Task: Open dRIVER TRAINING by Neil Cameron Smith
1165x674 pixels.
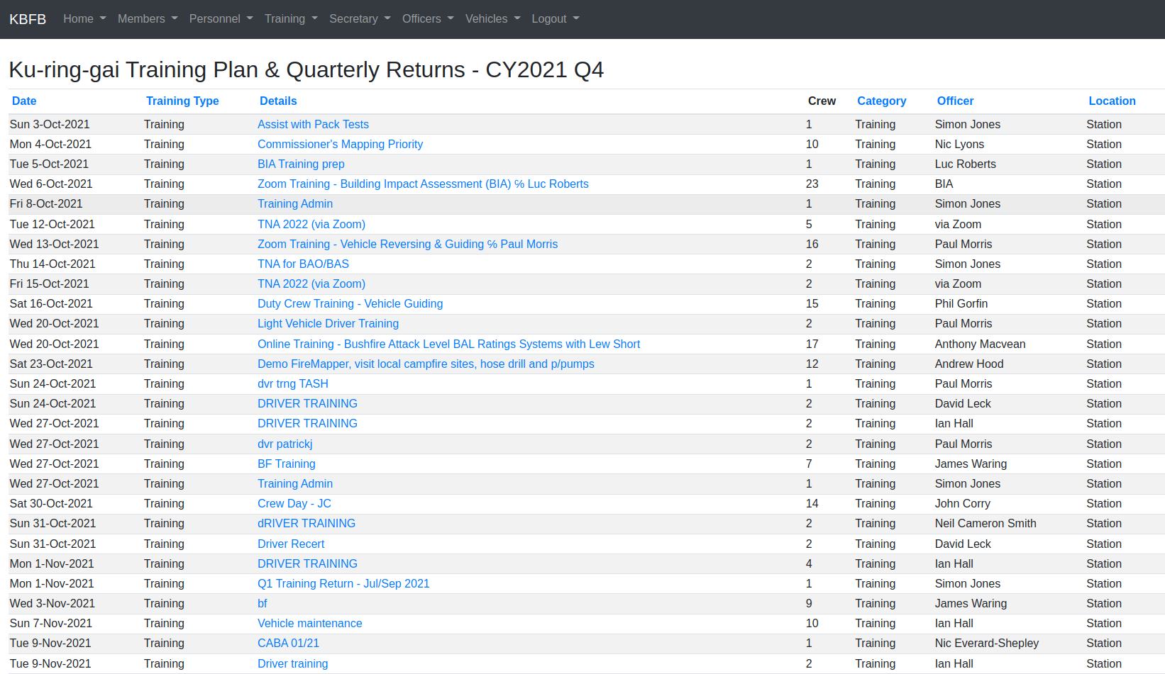Action: coord(307,524)
